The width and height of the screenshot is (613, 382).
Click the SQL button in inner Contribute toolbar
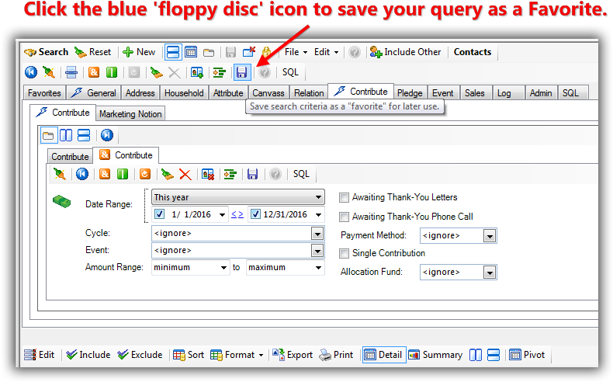coord(301,174)
